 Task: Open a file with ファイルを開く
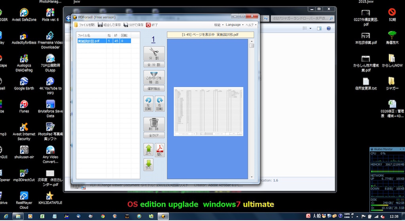coord(85,25)
